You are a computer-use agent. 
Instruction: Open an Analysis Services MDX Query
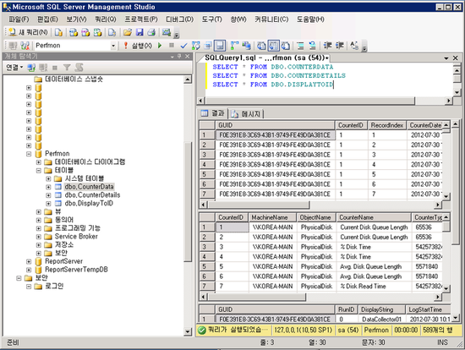74,32
